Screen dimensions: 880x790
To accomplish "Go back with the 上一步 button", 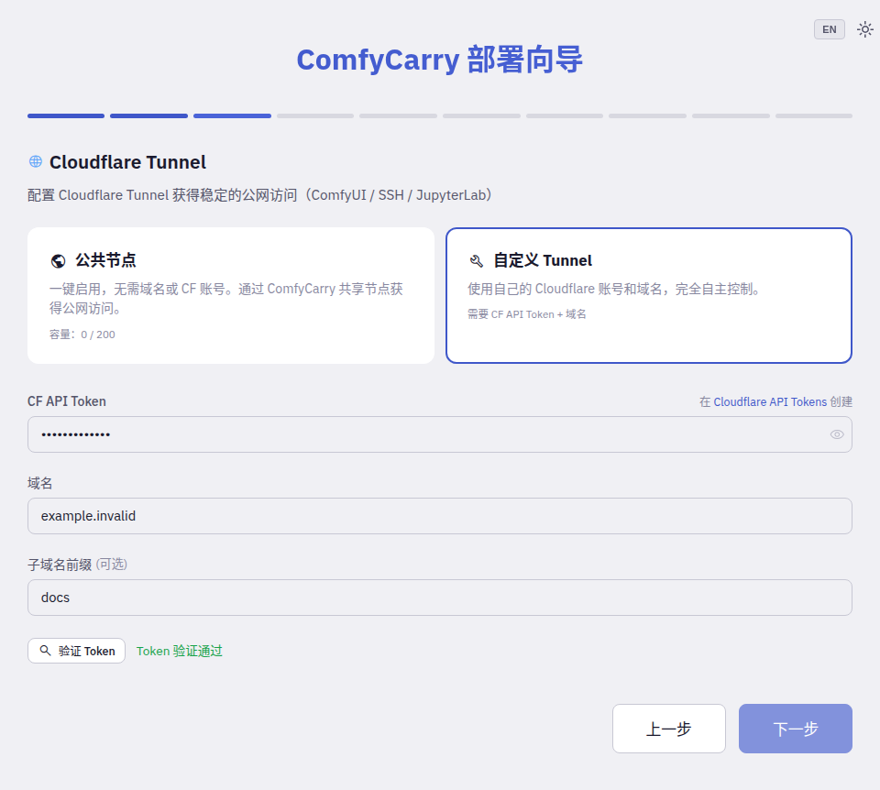I will (669, 729).
